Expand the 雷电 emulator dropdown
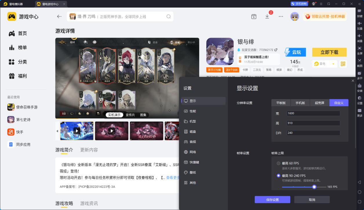The width and height of the screenshot is (364, 210). (325, 64)
